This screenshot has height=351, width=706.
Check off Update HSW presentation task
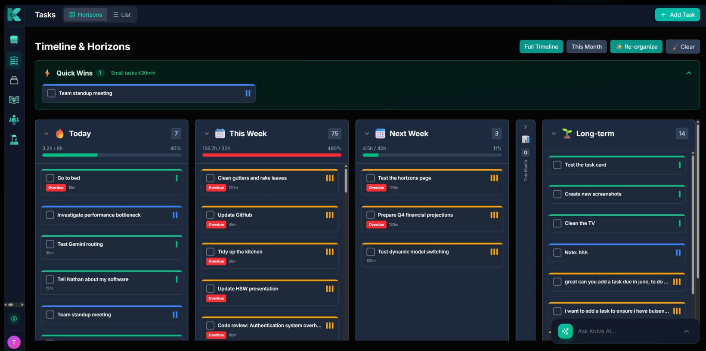pos(210,289)
